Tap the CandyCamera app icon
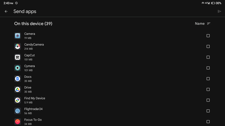The image size is (225, 126). tap(18, 46)
